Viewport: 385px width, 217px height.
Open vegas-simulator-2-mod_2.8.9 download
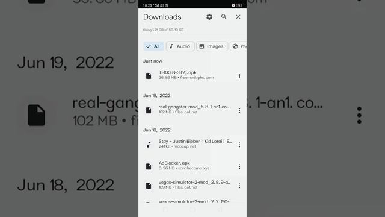(192, 185)
